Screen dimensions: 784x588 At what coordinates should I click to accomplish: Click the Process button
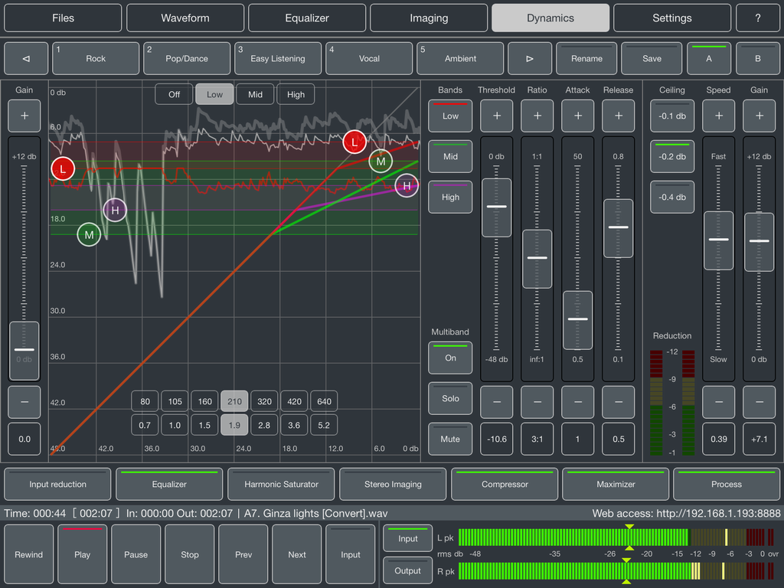(727, 484)
